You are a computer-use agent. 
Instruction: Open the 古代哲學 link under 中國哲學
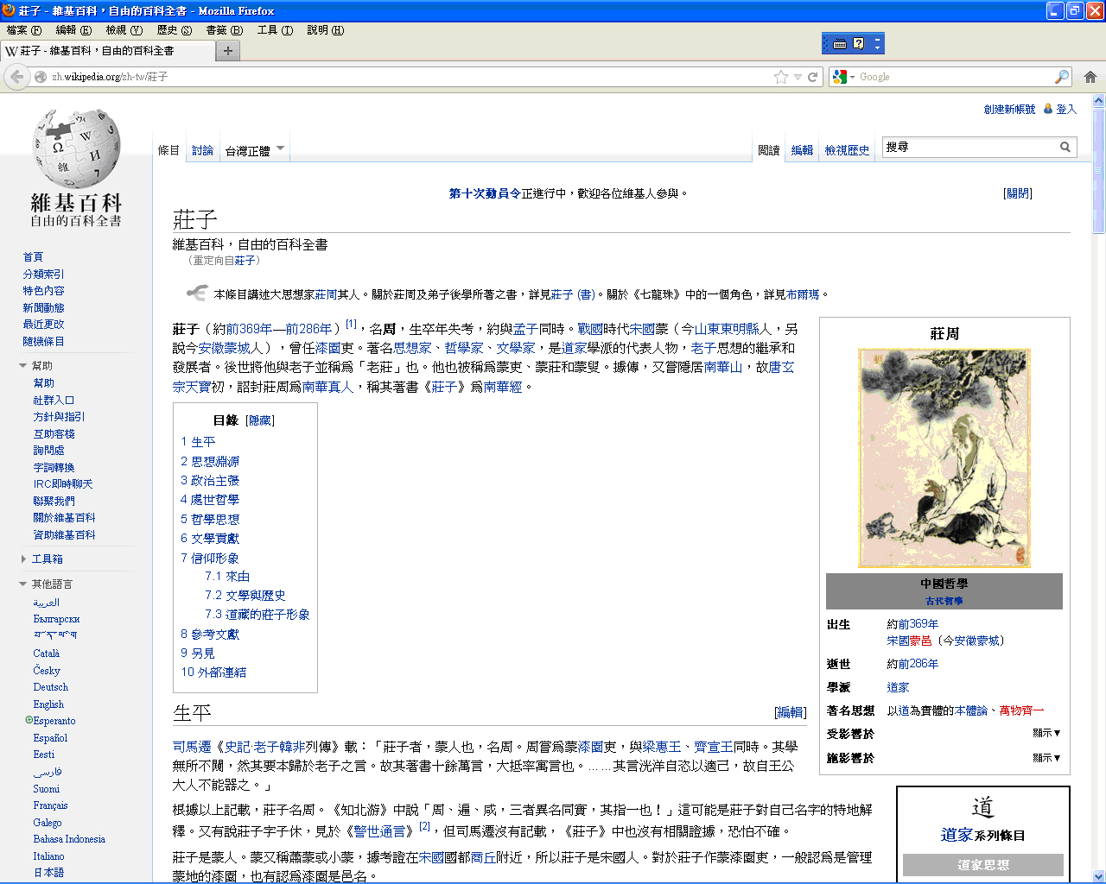(x=944, y=601)
